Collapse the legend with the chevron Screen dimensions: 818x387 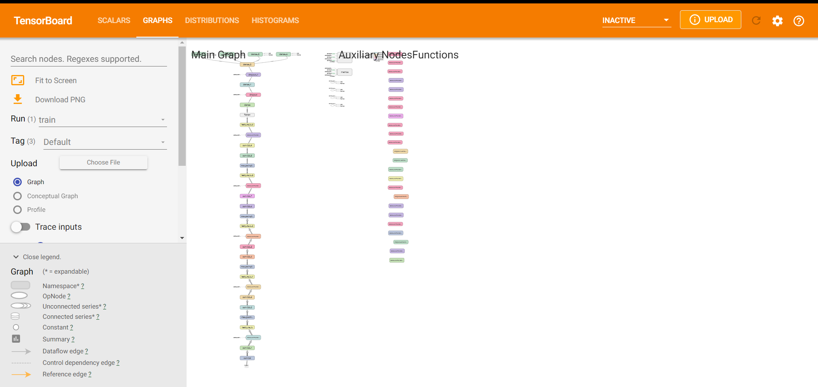pyautogui.click(x=16, y=257)
